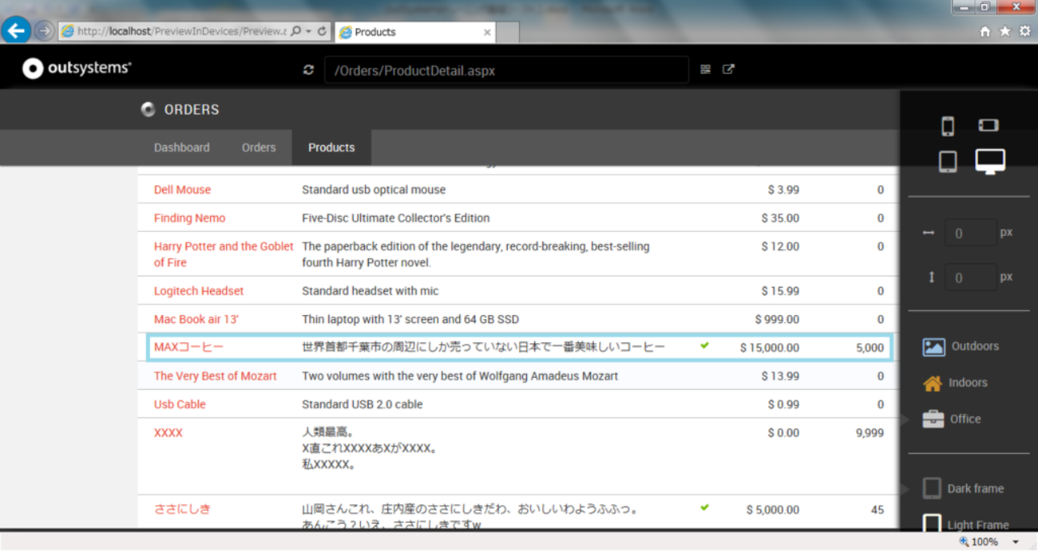Open the Mac Book air 13' product
Screen dimensions: 1038x551
pyautogui.click(x=196, y=319)
